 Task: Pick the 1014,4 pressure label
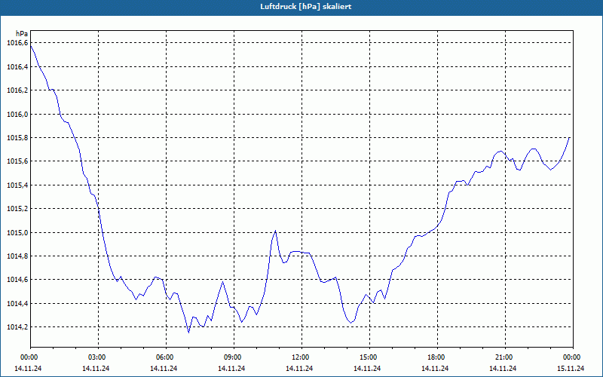point(17,304)
